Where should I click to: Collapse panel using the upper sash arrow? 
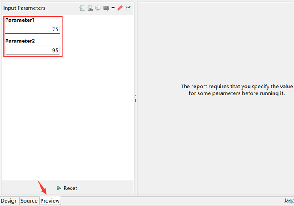coord(136,96)
